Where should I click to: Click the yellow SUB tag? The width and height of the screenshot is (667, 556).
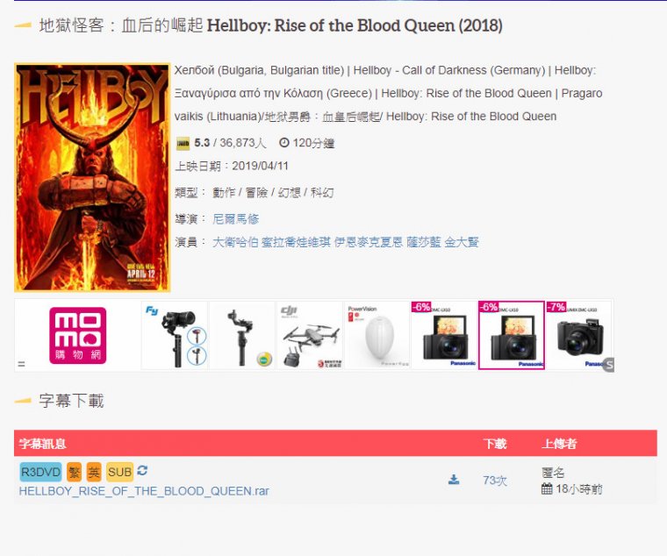click(x=119, y=472)
